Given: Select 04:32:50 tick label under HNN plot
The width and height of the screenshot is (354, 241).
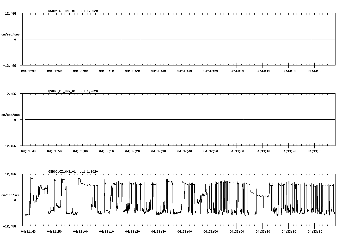Looking at the screenshot, I should point(211,151).
